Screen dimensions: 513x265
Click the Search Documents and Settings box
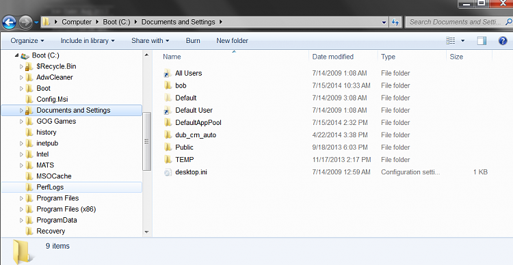[x=456, y=22]
